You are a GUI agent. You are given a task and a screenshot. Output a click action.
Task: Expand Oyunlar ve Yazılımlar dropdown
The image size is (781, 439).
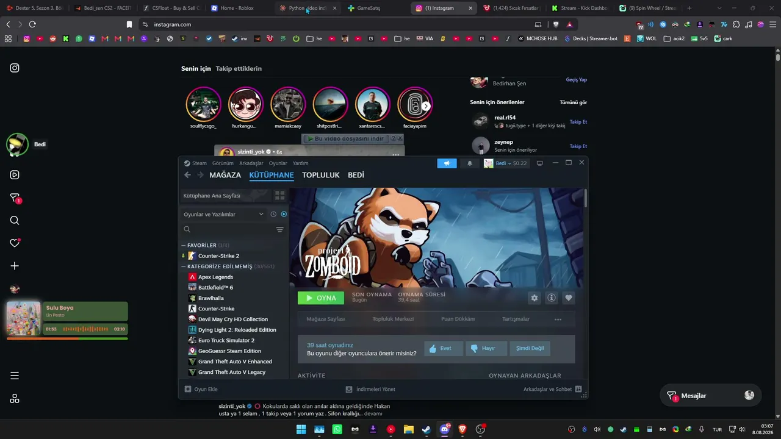[x=223, y=214]
